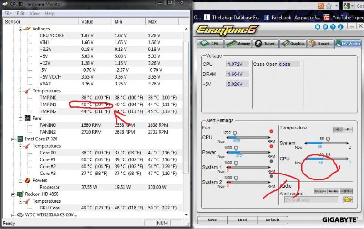Switch to the Memory tab in EasyTune6

point(238,43)
